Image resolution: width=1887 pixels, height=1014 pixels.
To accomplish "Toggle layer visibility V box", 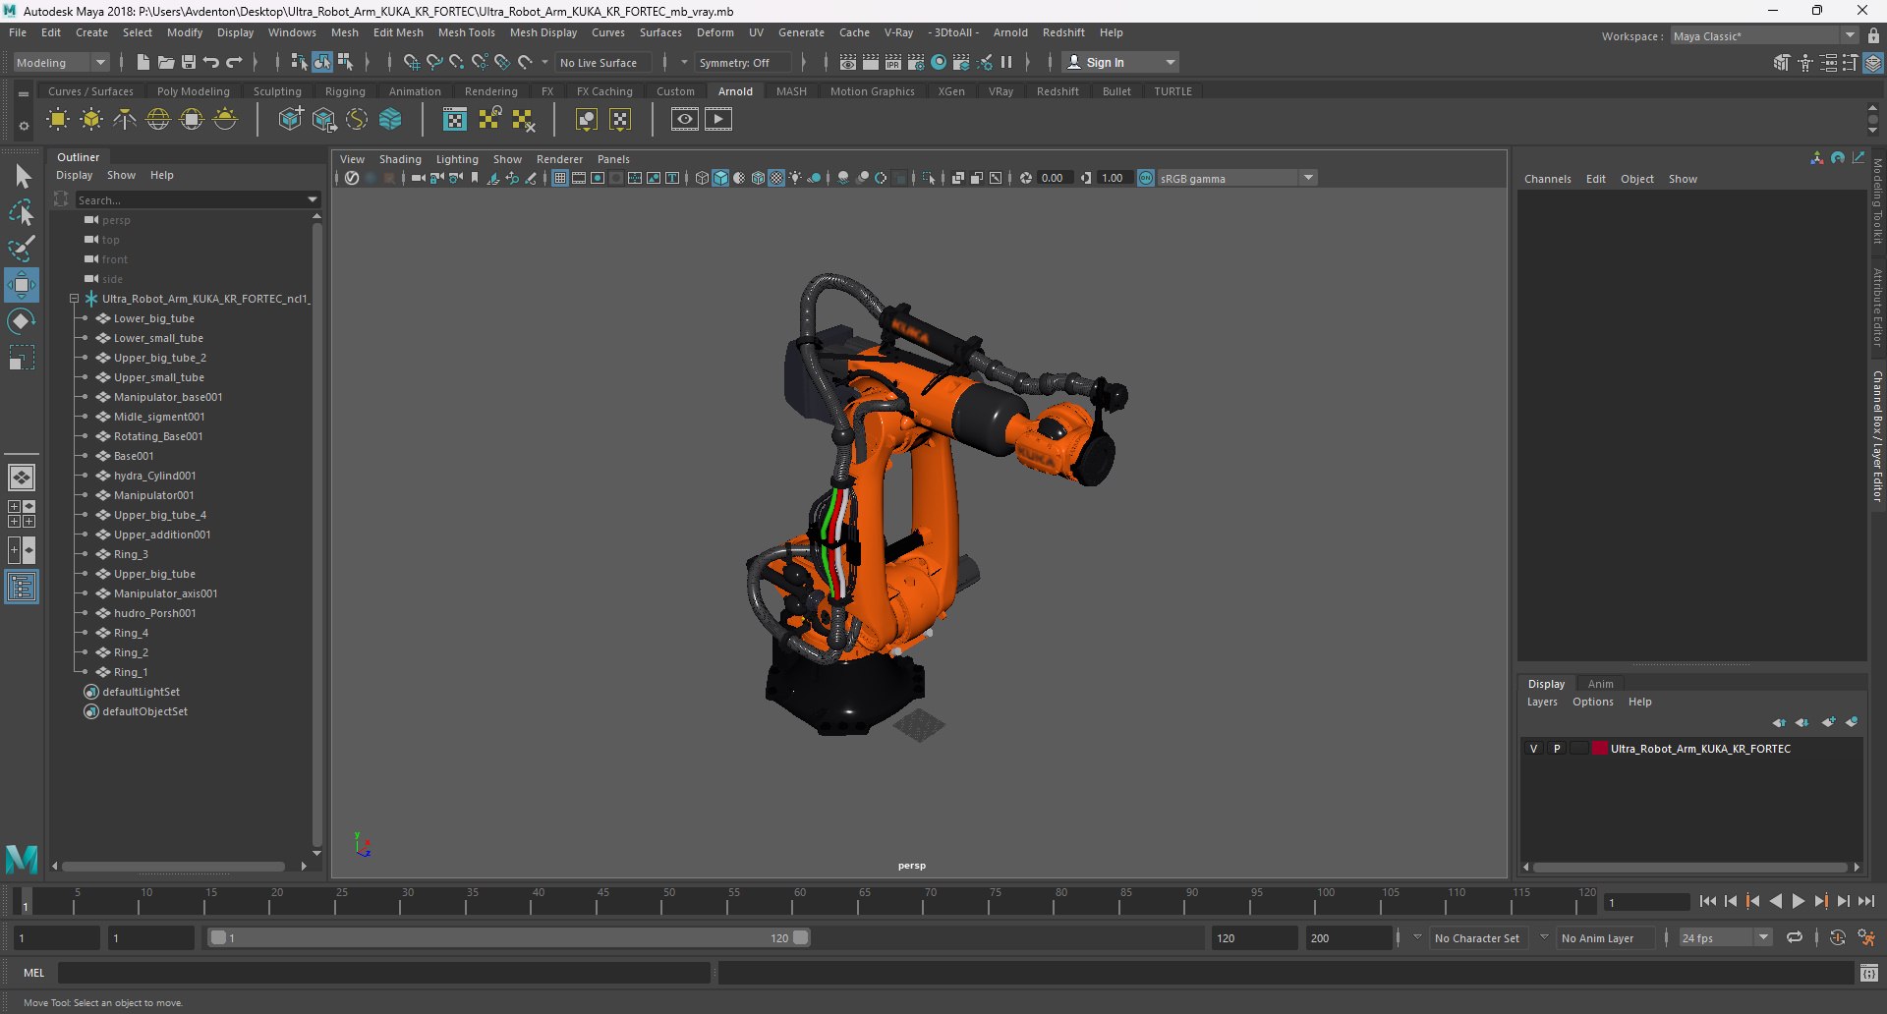I will [x=1533, y=749].
